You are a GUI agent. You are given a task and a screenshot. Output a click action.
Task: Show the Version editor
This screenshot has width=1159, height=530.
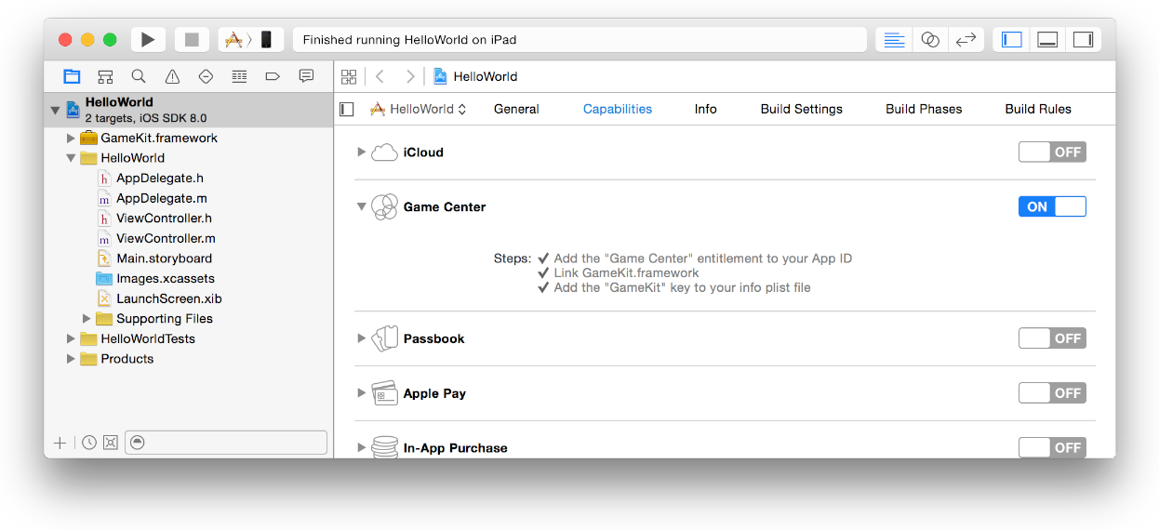[x=966, y=39]
